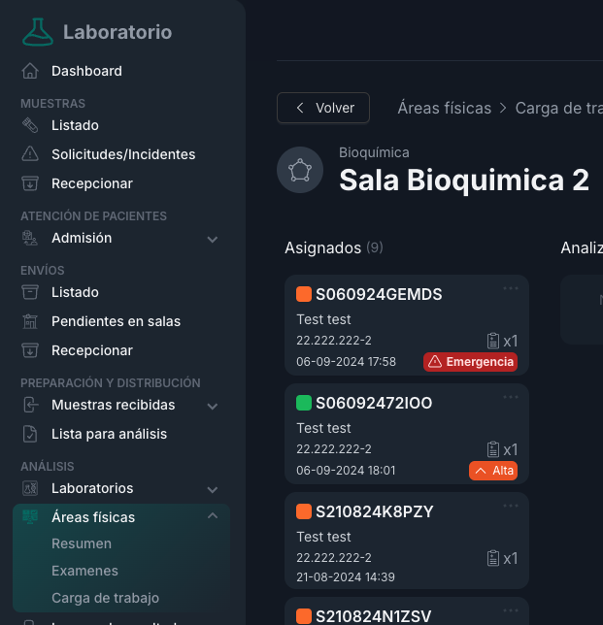This screenshot has width=603, height=625.
Task: Open Dashboard from the home icon
Action: click(x=31, y=71)
